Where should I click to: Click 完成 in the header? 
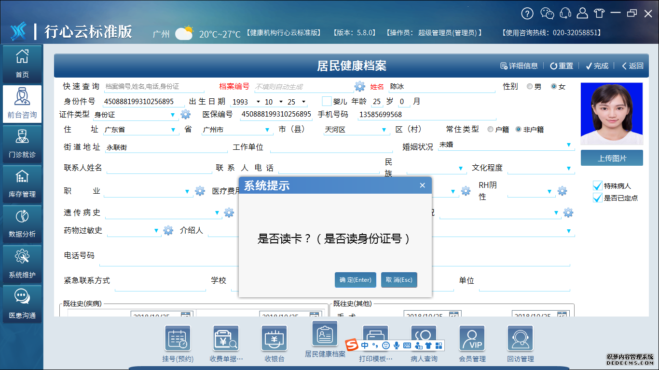tap(597, 66)
